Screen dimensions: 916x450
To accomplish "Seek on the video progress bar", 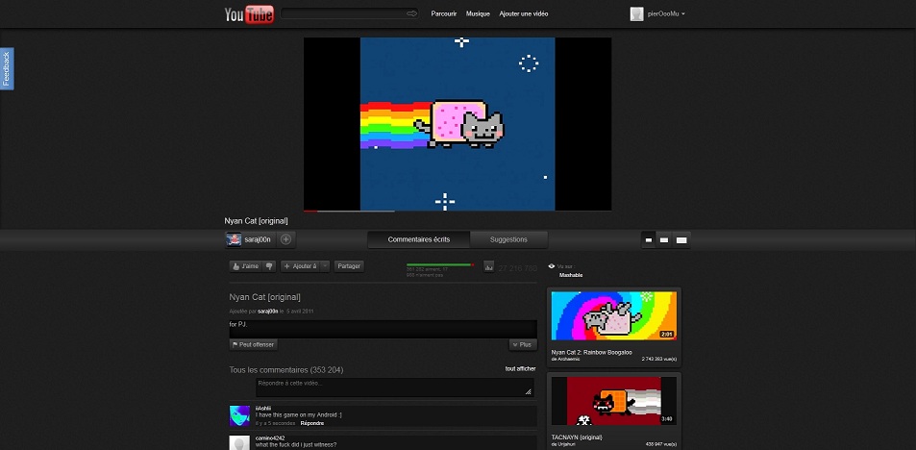I will coord(458,211).
